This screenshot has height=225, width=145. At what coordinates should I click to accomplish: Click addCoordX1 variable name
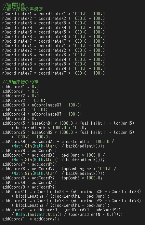click(14, 87)
